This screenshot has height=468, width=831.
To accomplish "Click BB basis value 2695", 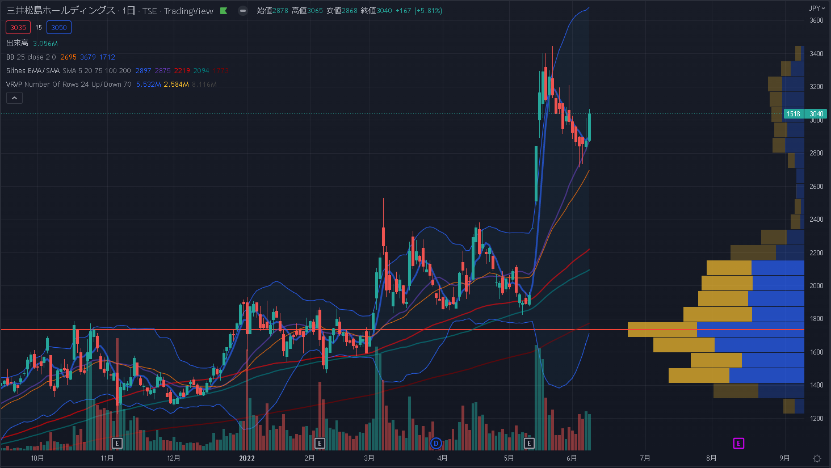I will click(x=68, y=57).
